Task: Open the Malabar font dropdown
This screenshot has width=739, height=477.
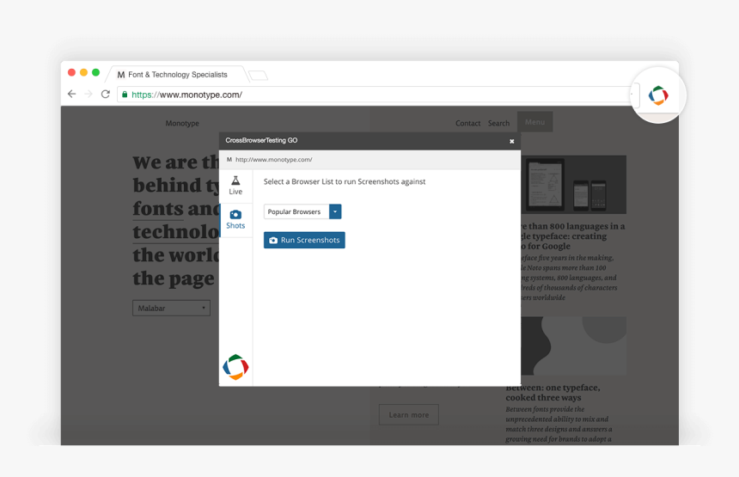Action: click(172, 309)
